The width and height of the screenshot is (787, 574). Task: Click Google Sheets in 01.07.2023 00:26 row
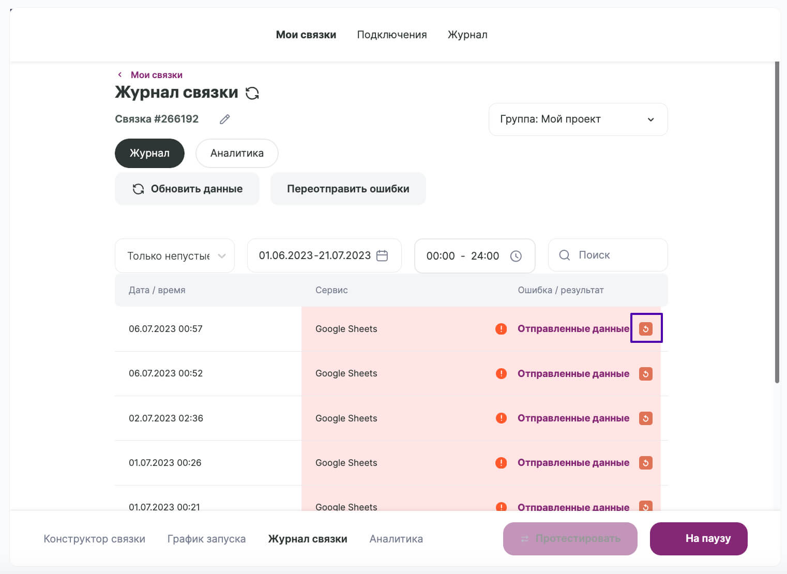pos(346,462)
